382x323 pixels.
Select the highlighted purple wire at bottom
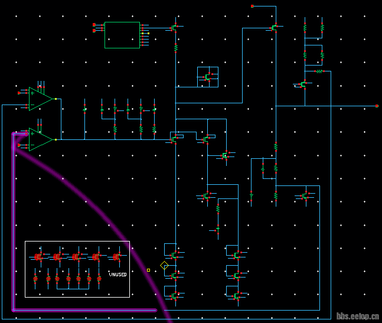tap(83, 309)
